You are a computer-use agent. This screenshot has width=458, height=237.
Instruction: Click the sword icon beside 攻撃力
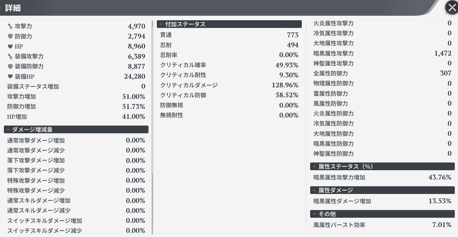click(x=10, y=26)
